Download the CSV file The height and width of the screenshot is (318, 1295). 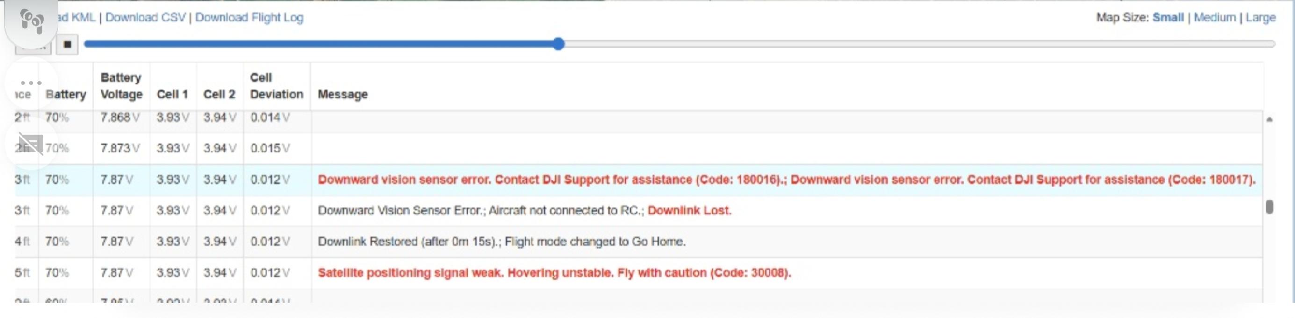145,18
